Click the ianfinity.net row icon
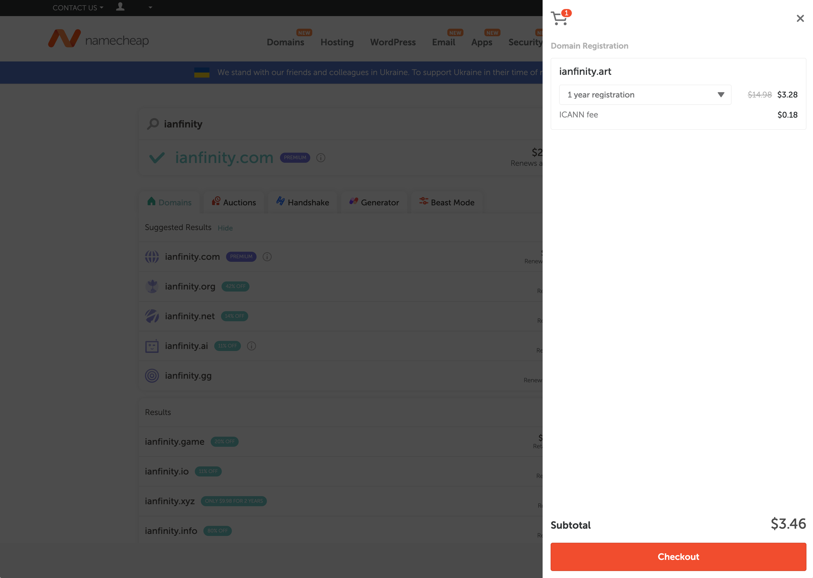This screenshot has width=813, height=578. (x=152, y=316)
